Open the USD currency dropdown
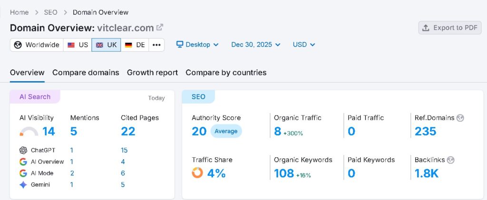 click(x=304, y=45)
